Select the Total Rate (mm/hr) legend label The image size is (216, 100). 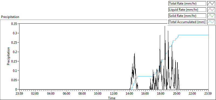pos(187,3)
